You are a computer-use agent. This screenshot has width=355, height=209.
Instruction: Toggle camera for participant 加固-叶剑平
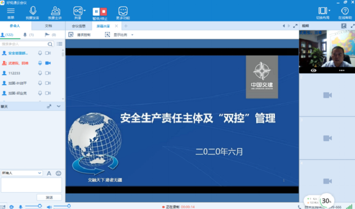(48, 83)
